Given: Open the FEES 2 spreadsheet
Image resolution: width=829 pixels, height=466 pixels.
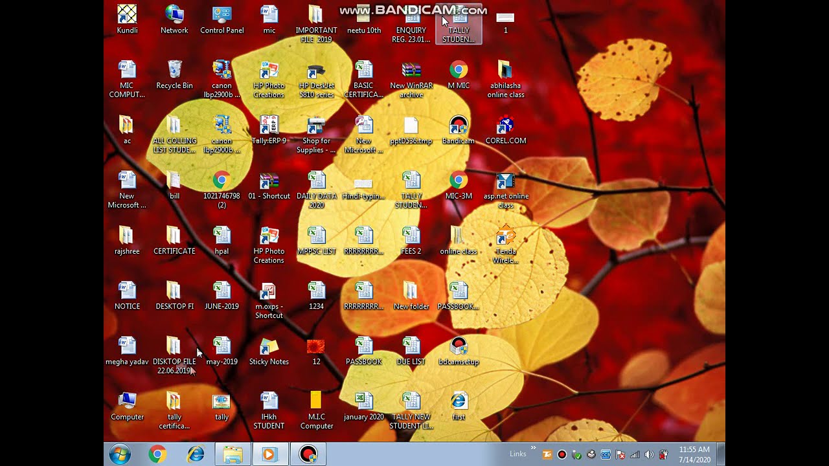Looking at the screenshot, I should click(x=411, y=240).
